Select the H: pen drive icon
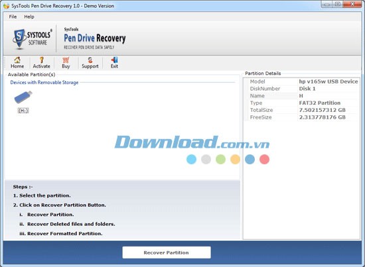 (23, 97)
